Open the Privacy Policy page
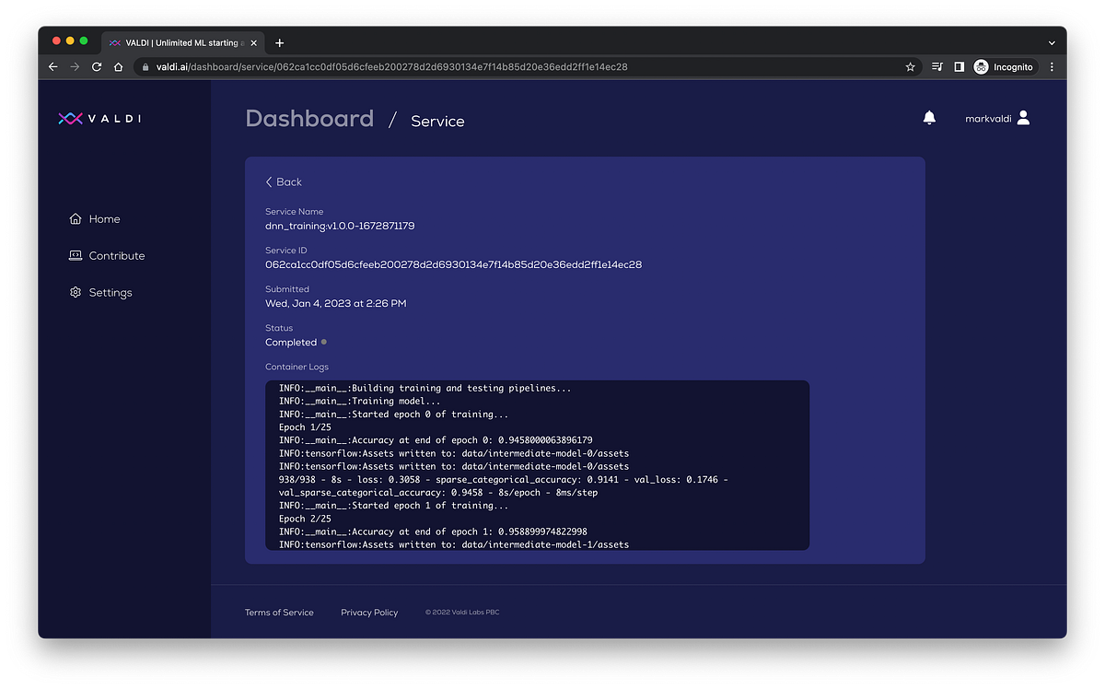The width and height of the screenshot is (1105, 689). (369, 612)
